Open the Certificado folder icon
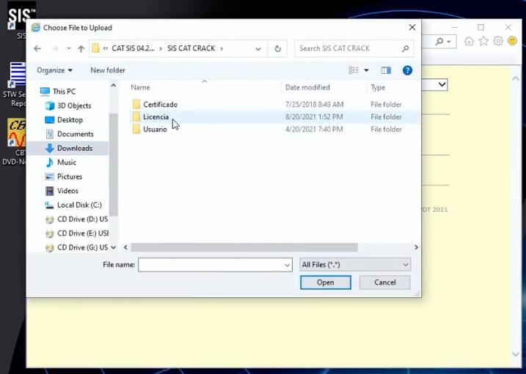This screenshot has width=526, height=374. pos(136,105)
